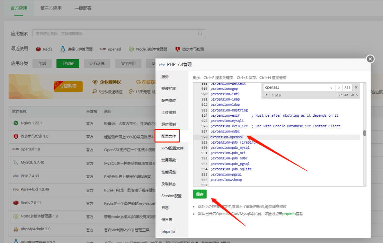The image size is (383, 243).
Task: Open recently used Node.js版本管理器 icon
Action: click(131, 49)
